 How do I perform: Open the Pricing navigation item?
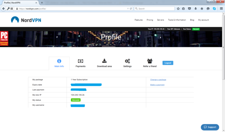click(x=150, y=20)
